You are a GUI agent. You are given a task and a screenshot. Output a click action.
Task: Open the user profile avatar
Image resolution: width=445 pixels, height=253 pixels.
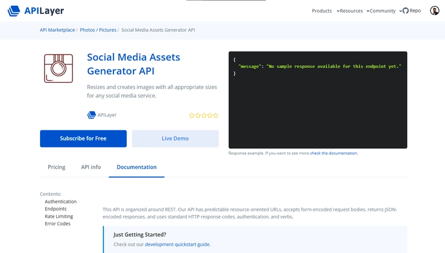coord(434,11)
